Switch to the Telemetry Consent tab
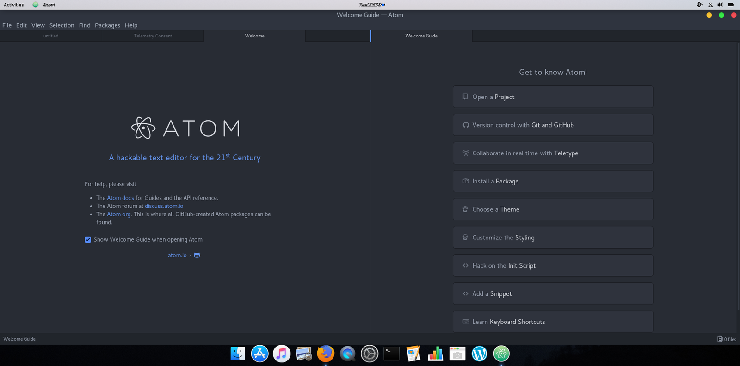 pyautogui.click(x=153, y=36)
